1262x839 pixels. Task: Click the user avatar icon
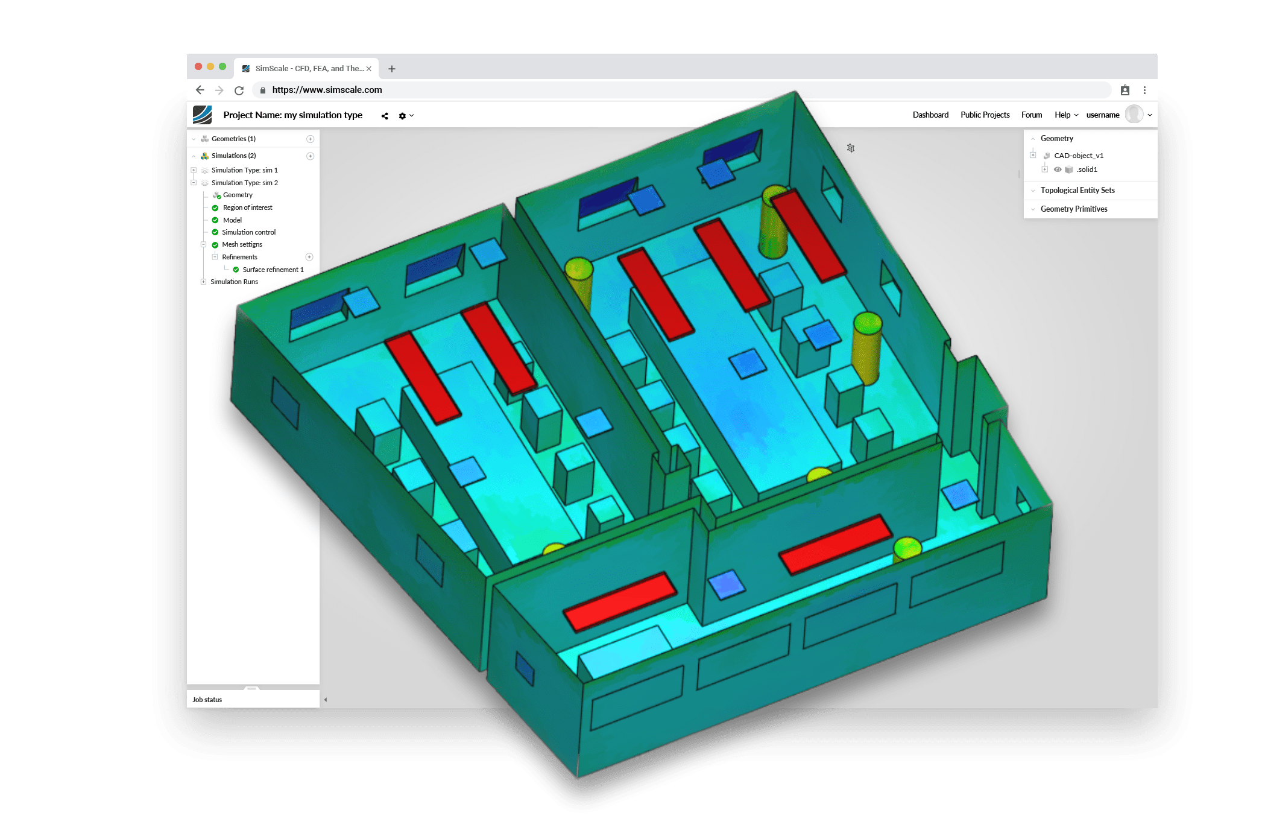(1134, 115)
